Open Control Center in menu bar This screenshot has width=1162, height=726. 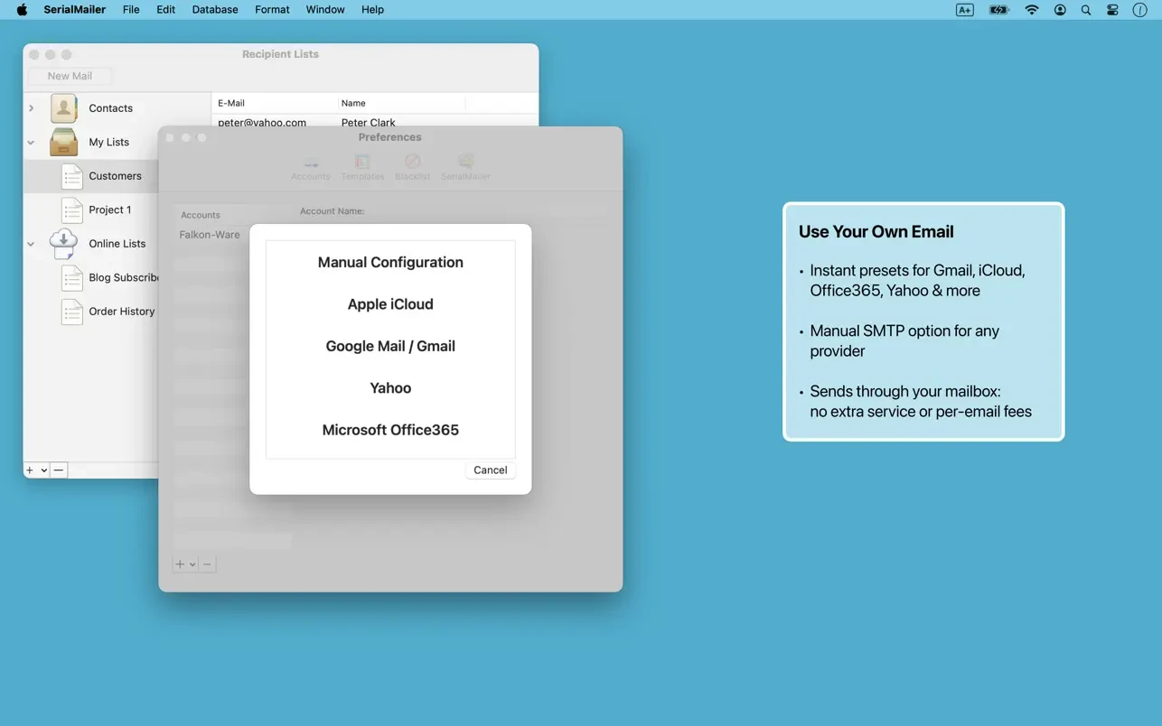coord(1112,10)
